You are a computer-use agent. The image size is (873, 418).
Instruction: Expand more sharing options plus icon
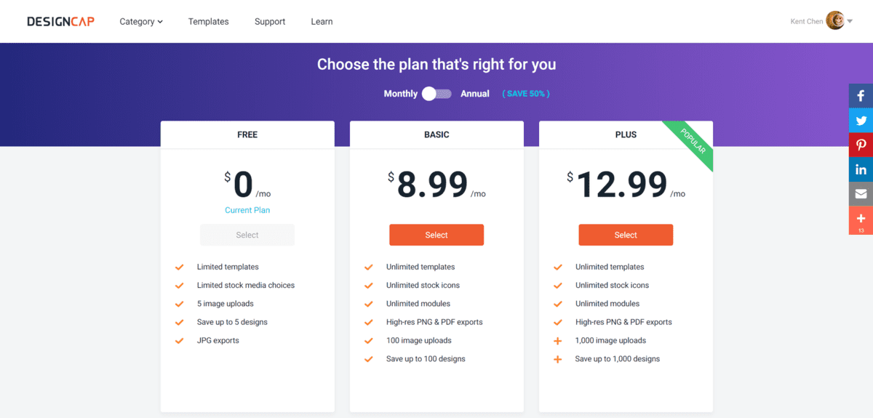[861, 219]
